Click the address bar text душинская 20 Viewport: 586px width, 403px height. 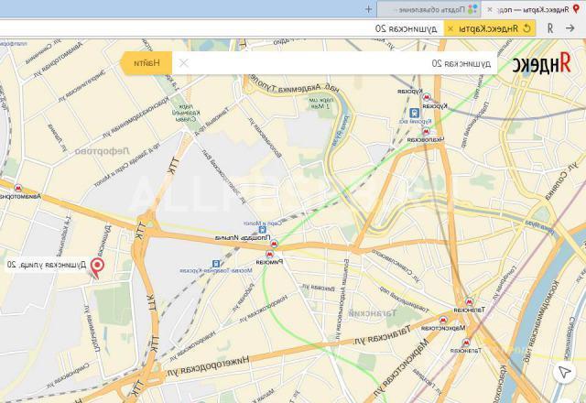click(x=406, y=28)
